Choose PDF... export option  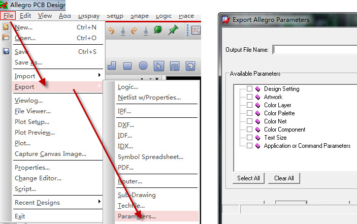[x=125, y=168]
